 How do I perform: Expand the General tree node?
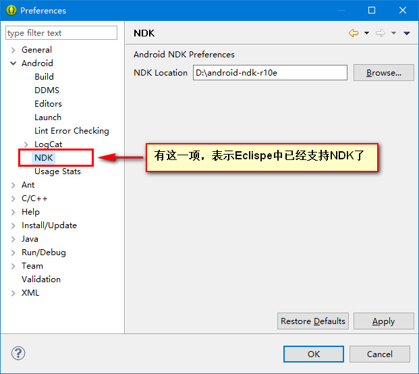point(13,50)
